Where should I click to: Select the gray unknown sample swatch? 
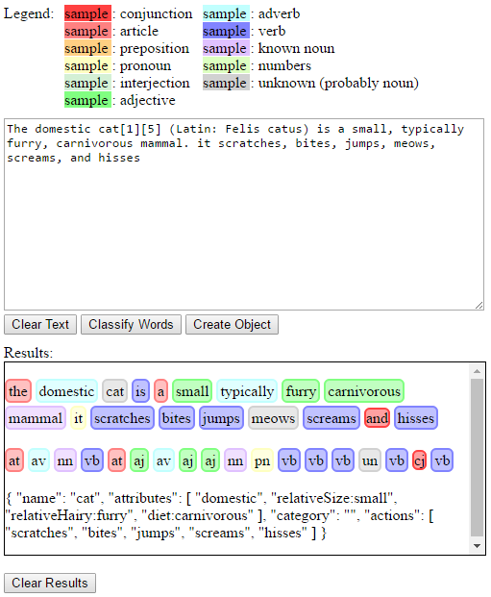[226, 83]
